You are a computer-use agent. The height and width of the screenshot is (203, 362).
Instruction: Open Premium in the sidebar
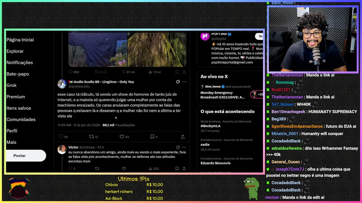coord(16,97)
